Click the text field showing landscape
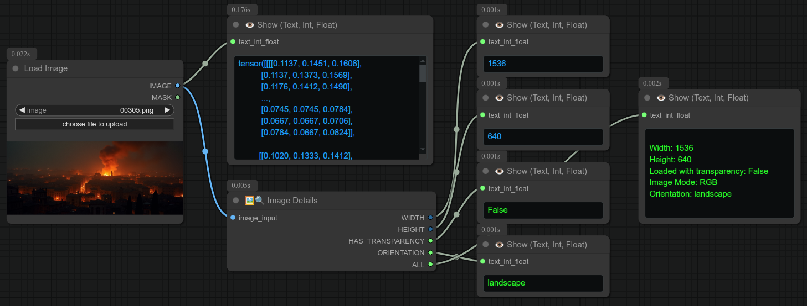 click(x=542, y=283)
